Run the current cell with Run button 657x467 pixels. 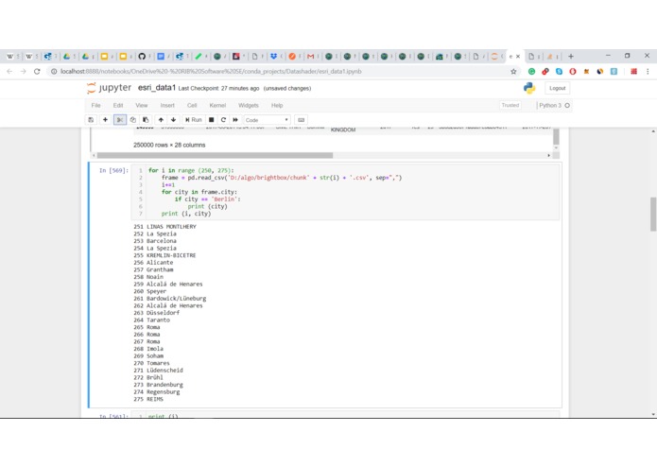click(194, 120)
